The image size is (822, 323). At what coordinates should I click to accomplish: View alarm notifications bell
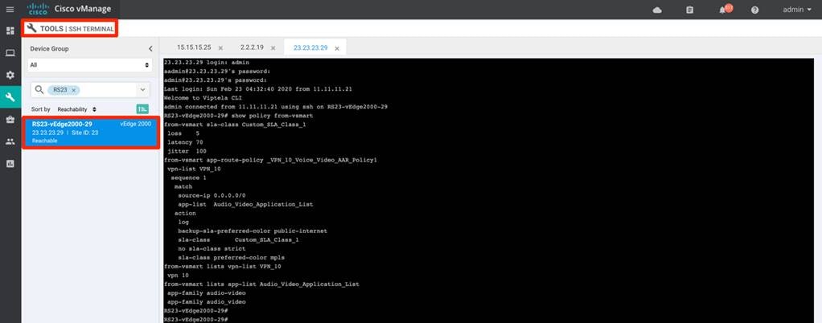[x=721, y=10]
